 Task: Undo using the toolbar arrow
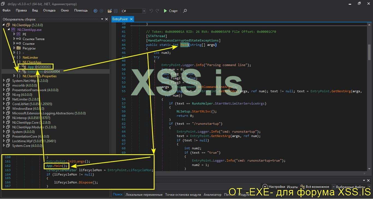point(151,11)
